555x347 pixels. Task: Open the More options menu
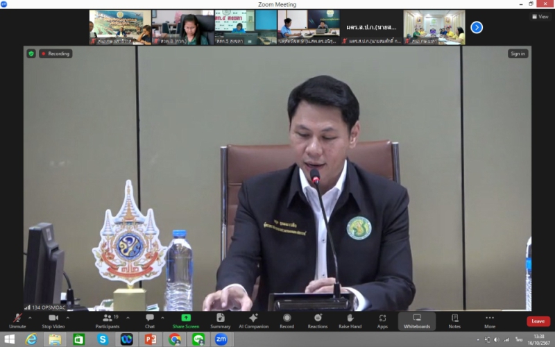490,319
